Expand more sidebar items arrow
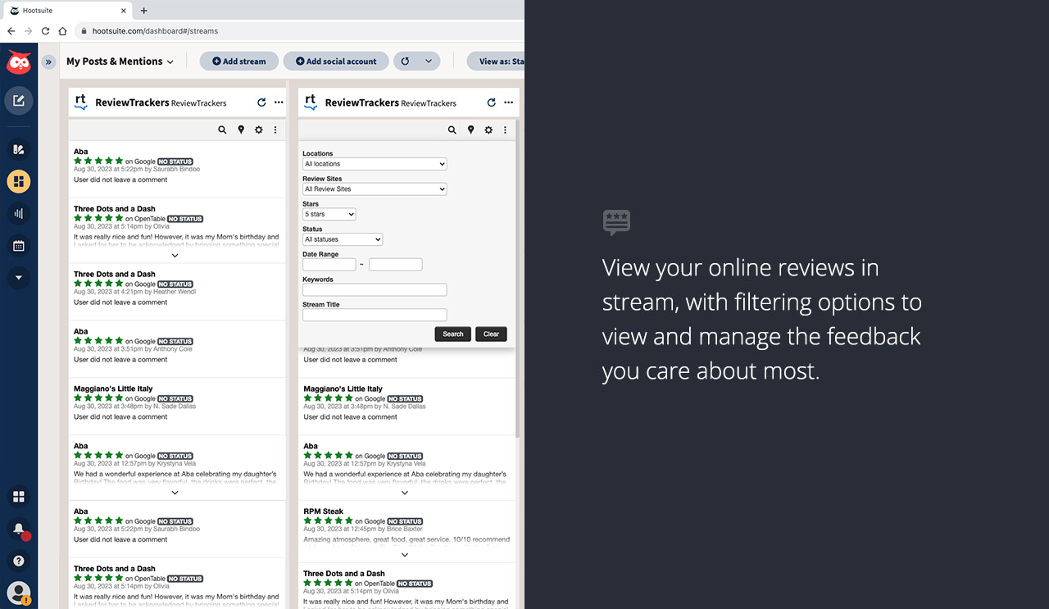The image size is (1049, 609). point(18,278)
